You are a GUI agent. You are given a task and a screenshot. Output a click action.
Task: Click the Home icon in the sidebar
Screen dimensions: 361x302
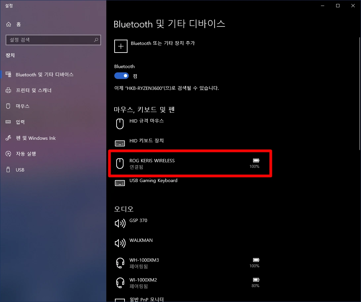9,24
